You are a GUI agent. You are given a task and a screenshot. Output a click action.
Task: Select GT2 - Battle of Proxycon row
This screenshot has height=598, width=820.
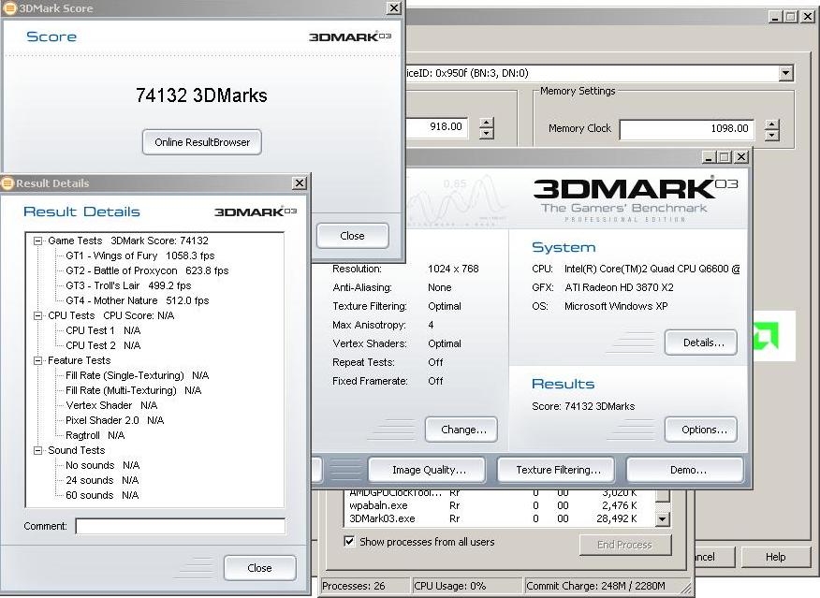click(147, 270)
